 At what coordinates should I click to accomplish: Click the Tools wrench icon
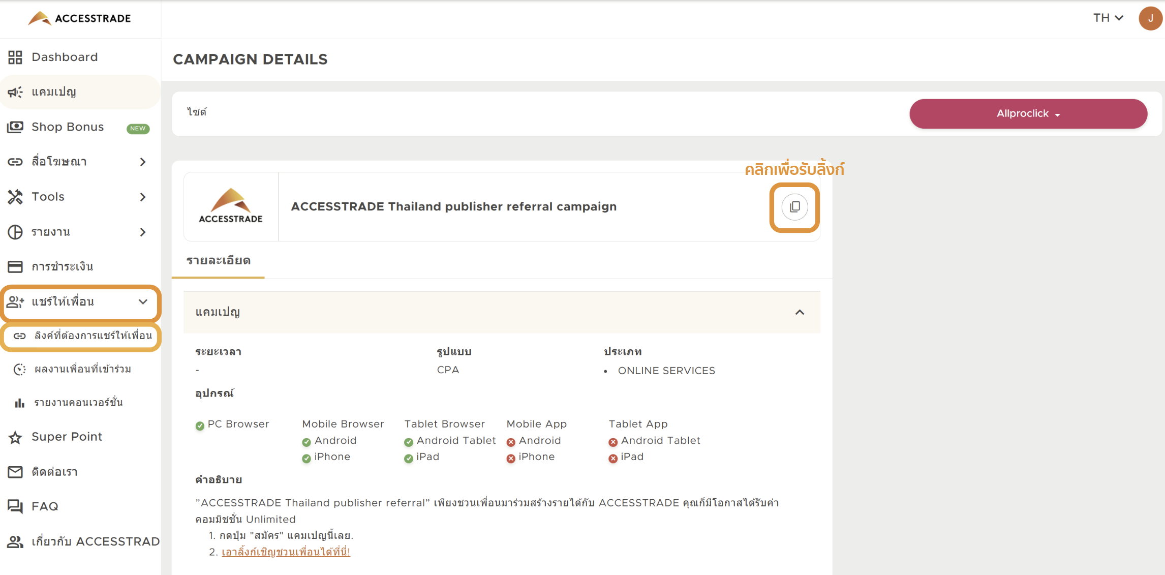coord(15,197)
